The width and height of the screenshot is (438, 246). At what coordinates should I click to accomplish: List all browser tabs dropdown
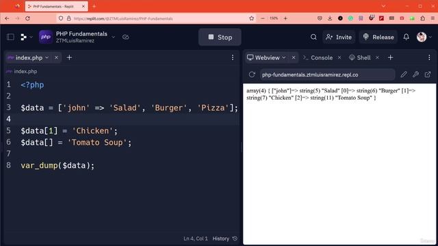(x=384, y=6)
